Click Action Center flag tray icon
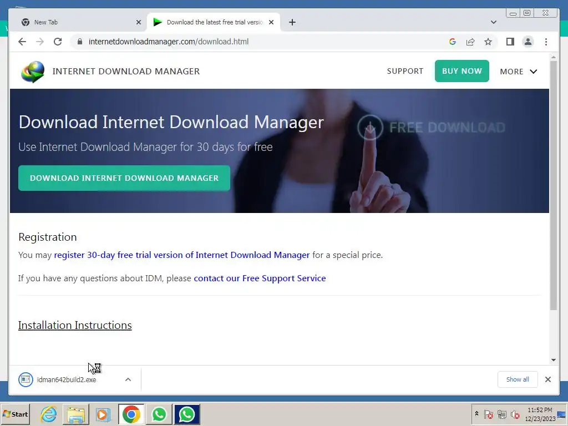The height and width of the screenshot is (426, 568). pyautogui.click(x=488, y=414)
